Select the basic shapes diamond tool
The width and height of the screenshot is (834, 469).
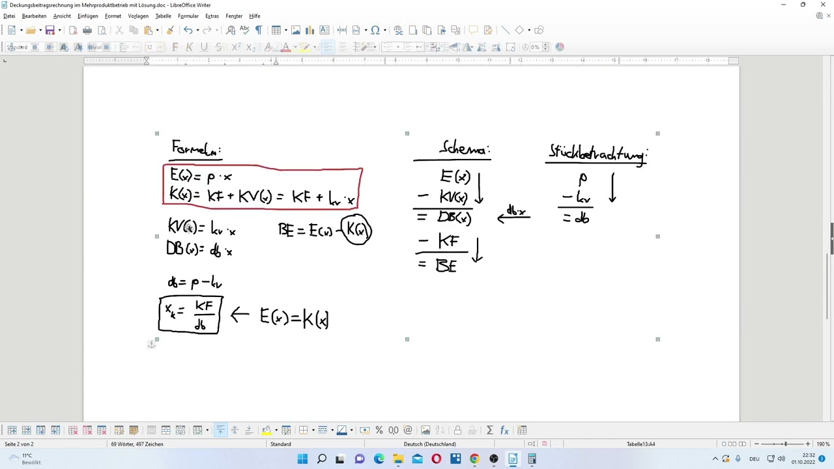pyautogui.click(x=519, y=30)
